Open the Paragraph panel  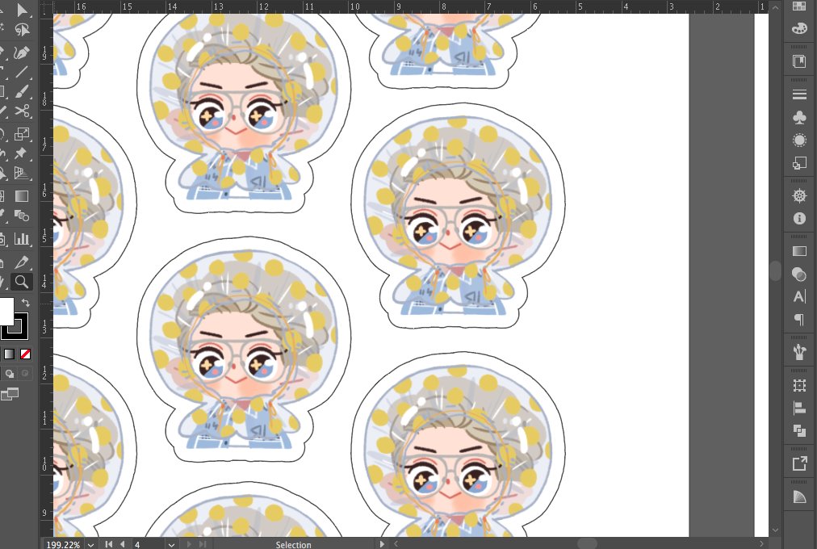[799, 320]
